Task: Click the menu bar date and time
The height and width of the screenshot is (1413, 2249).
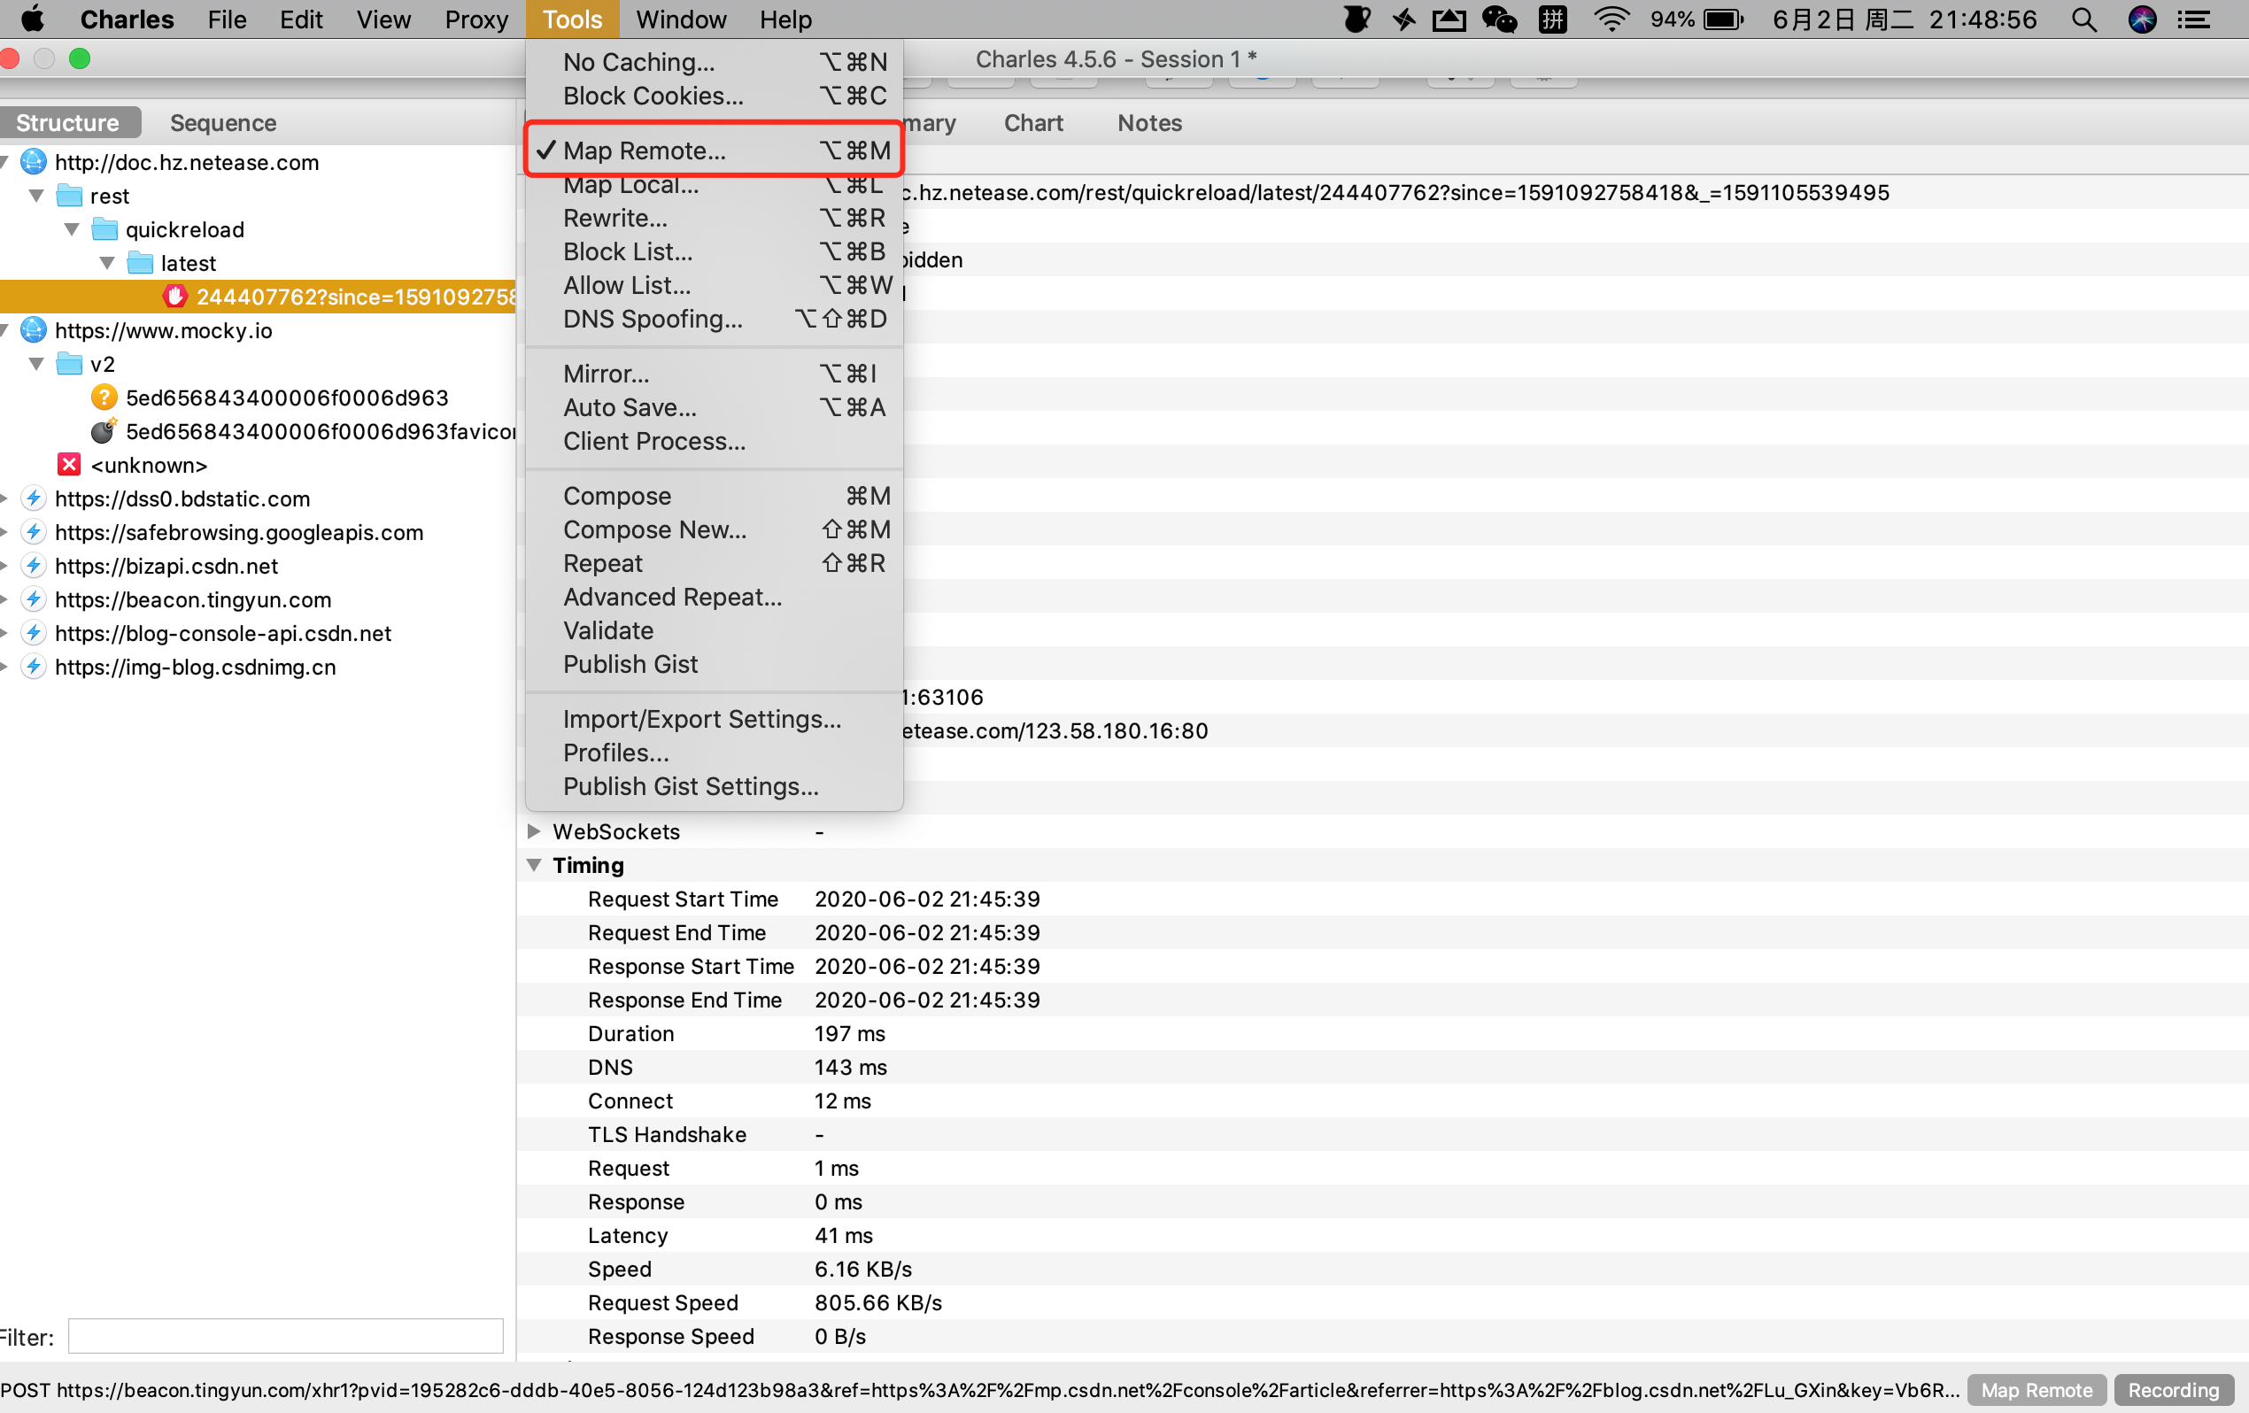Action: 1904,19
